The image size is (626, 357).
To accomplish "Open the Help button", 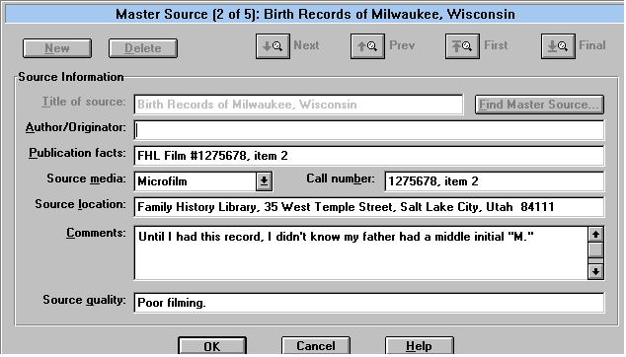I will pyautogui.click(x=420, y=346).
